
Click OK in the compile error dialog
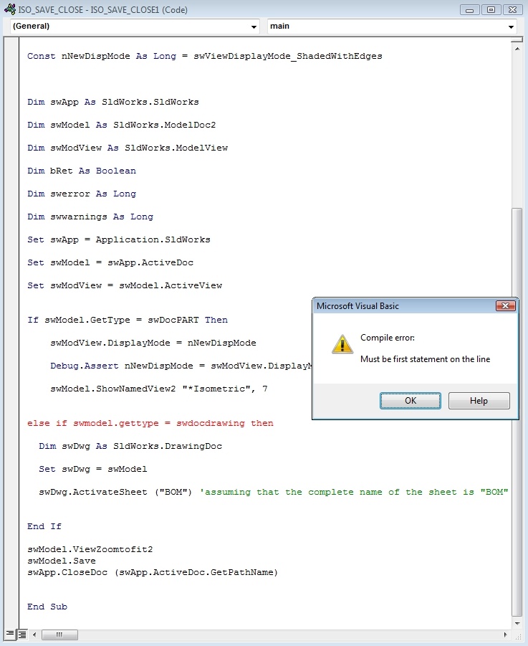411,401
